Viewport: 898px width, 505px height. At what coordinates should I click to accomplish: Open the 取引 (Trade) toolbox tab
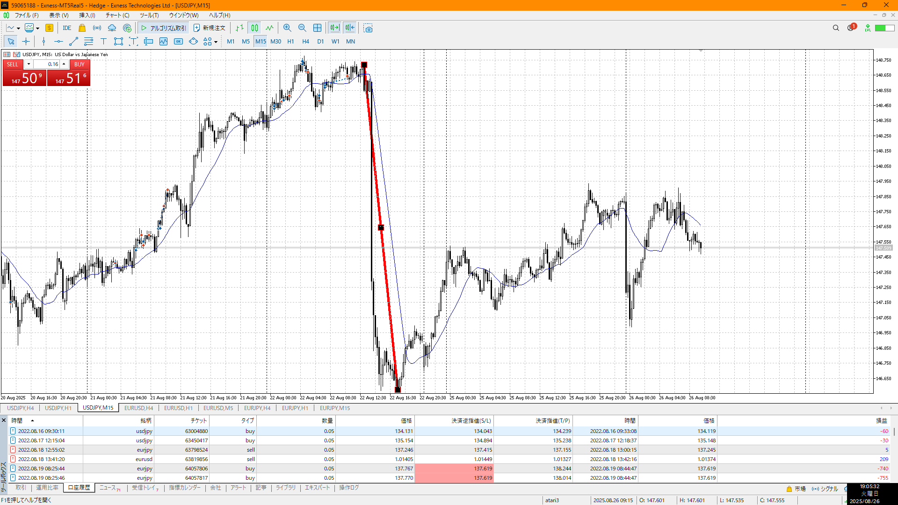tap(21, 488)
